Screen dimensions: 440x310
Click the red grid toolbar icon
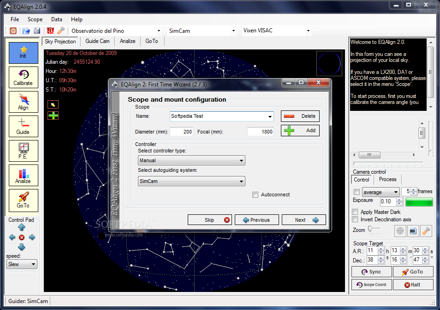50,30
